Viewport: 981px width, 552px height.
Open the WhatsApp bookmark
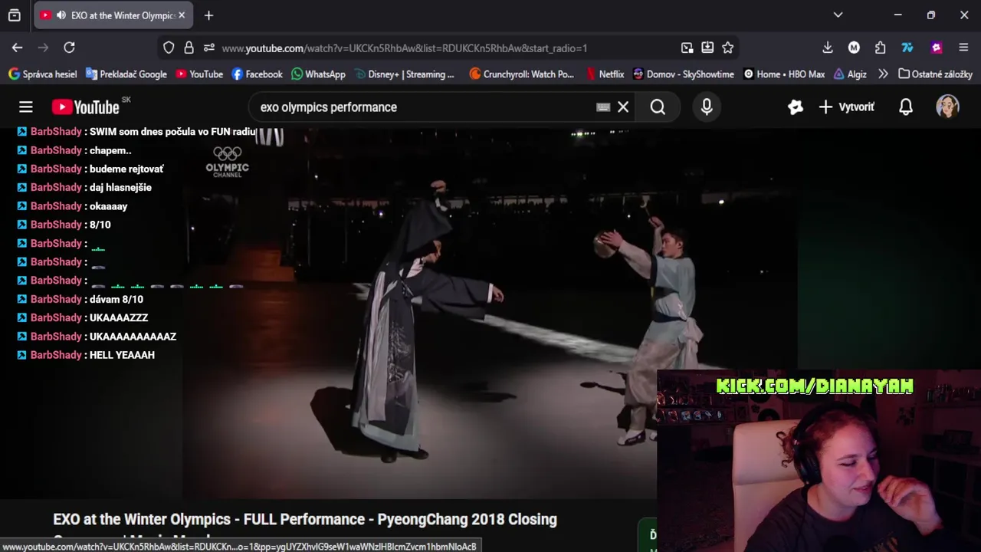click(318, 74)
